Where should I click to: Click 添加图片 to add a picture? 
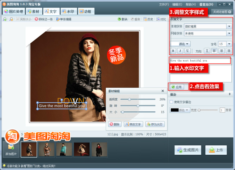pyautogui.click(x=11, y=149)
